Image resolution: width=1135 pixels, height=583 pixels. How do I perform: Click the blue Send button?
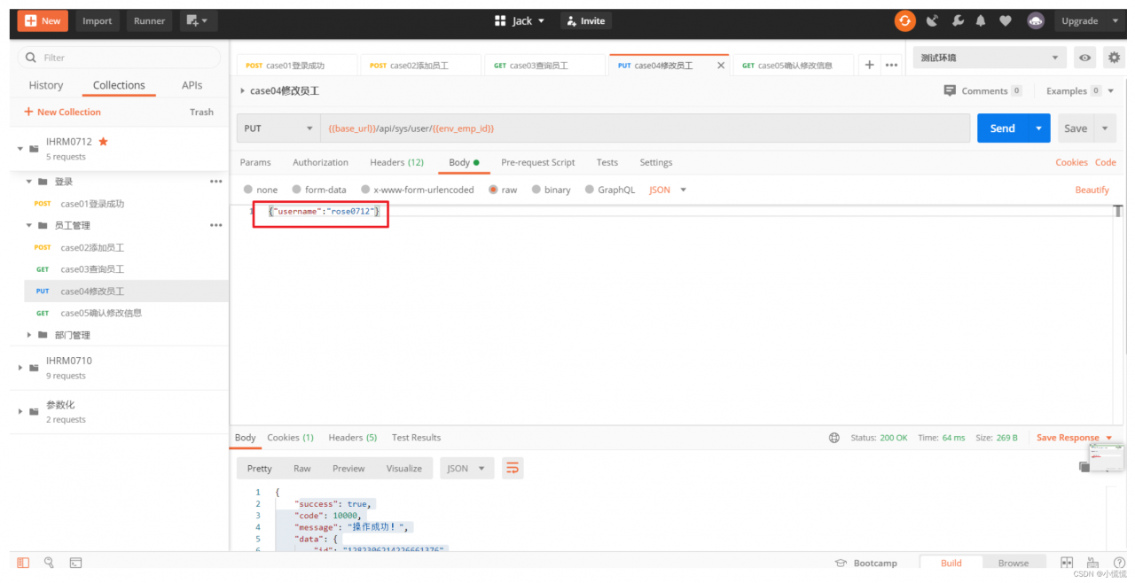coord(1002,128)
